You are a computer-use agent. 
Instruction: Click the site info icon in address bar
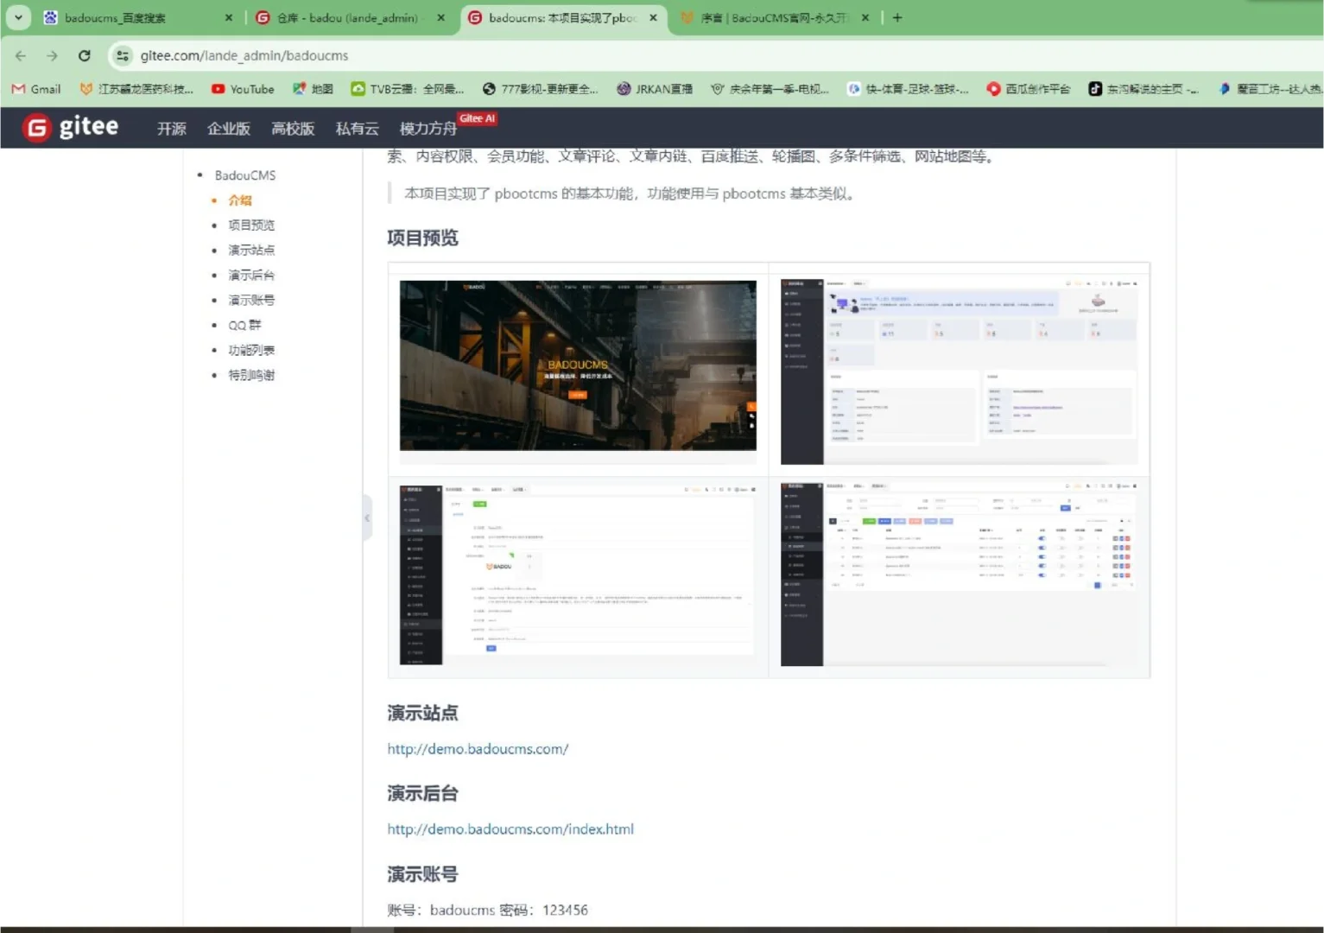click(x=122, y=55)
